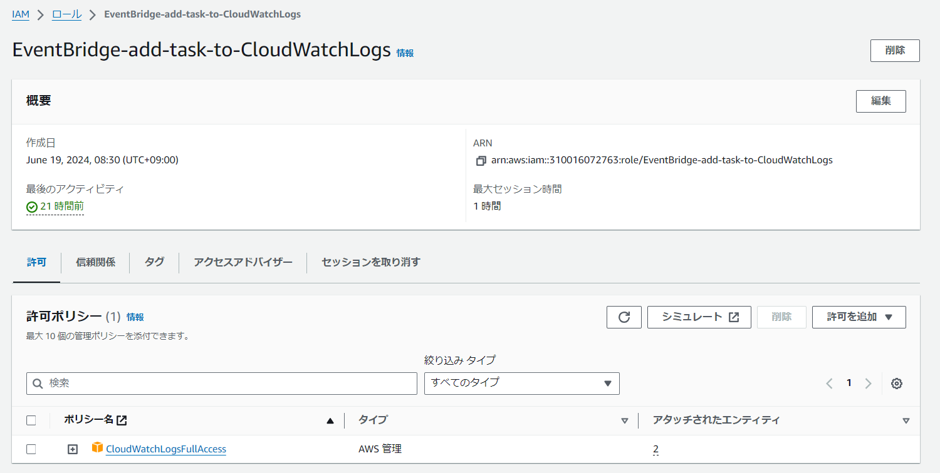Sort the タイプ column
940x473 pixels.
(624, 421)
